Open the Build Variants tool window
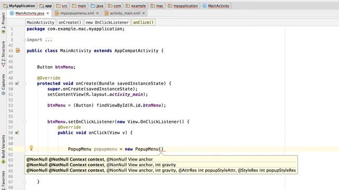The height and width of the screenshot is (190, 339). click(x=3, y=149)
